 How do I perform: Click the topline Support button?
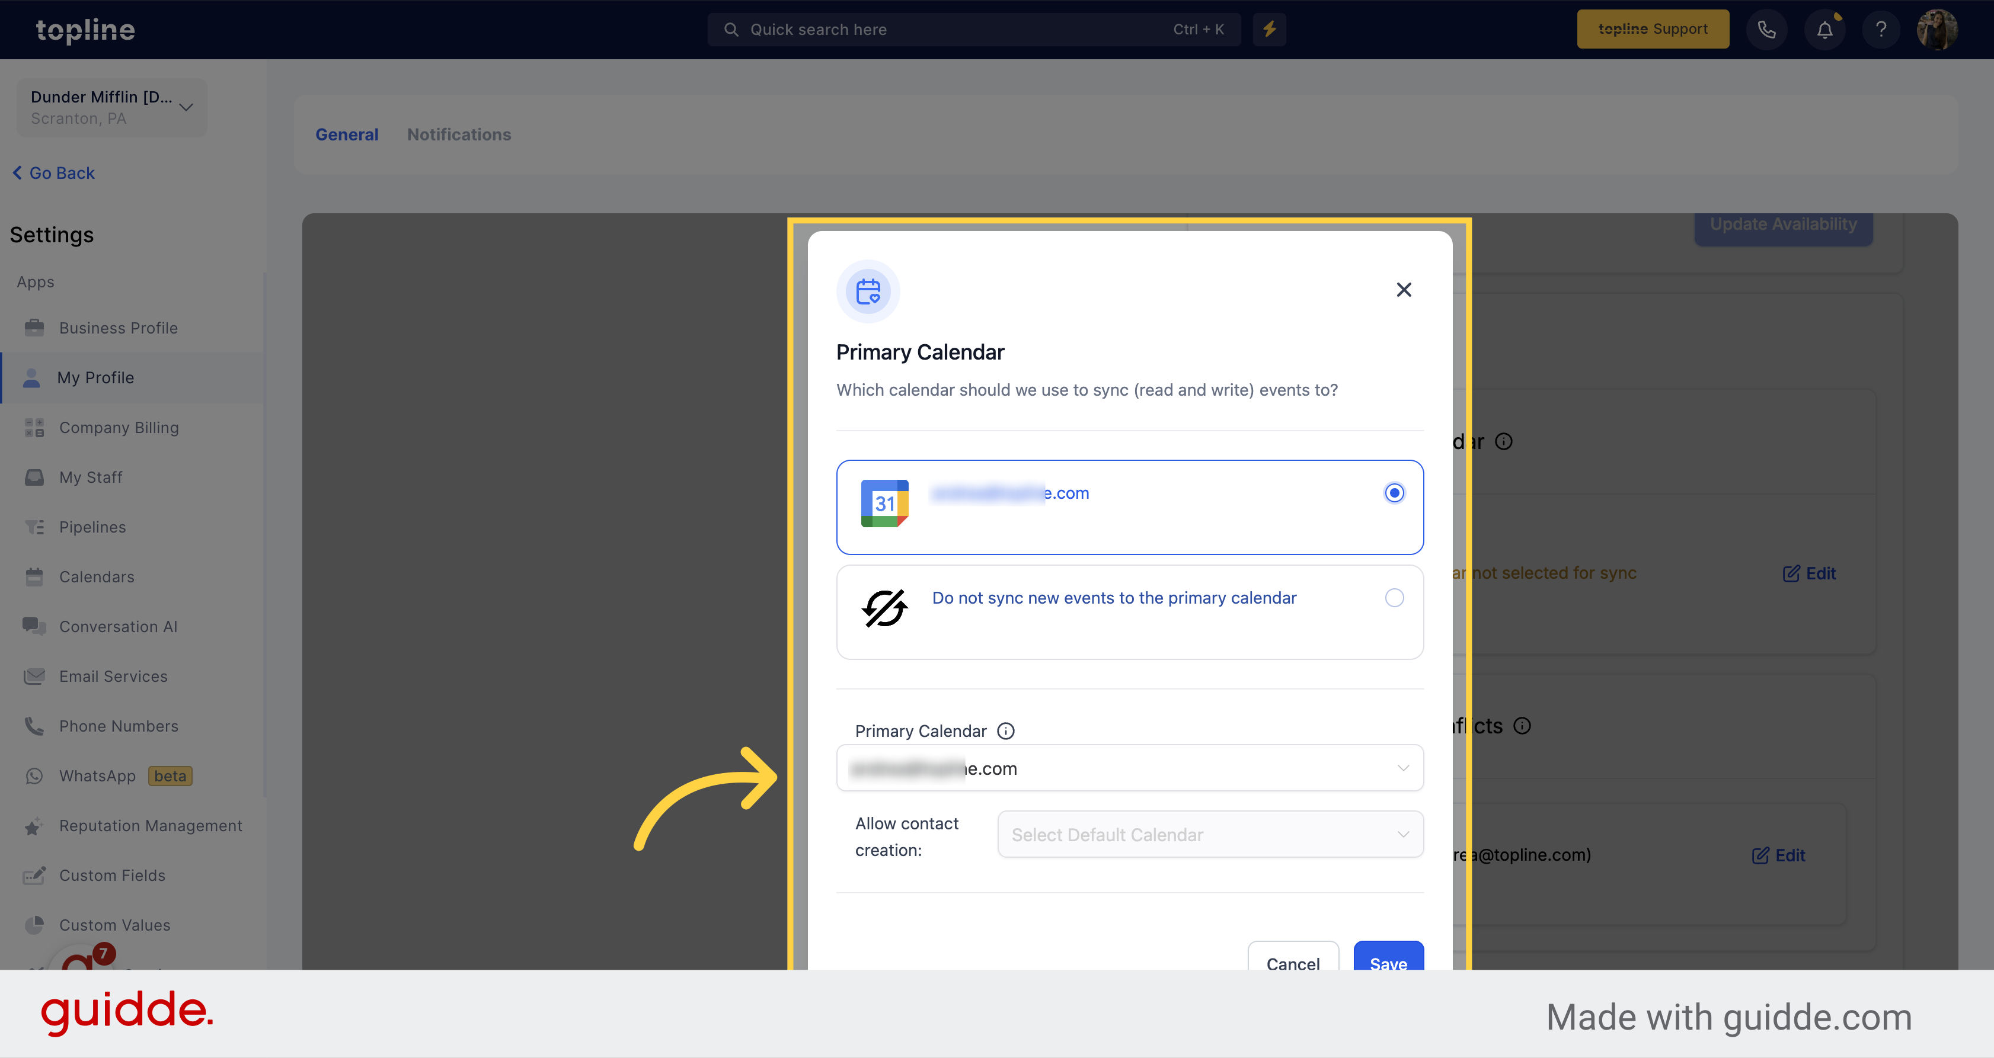click(1653, 30)
